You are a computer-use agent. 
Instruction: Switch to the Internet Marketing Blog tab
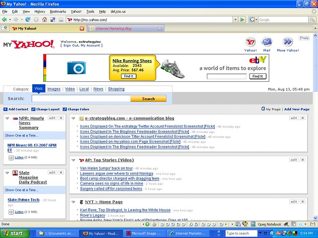coord(126,29)
